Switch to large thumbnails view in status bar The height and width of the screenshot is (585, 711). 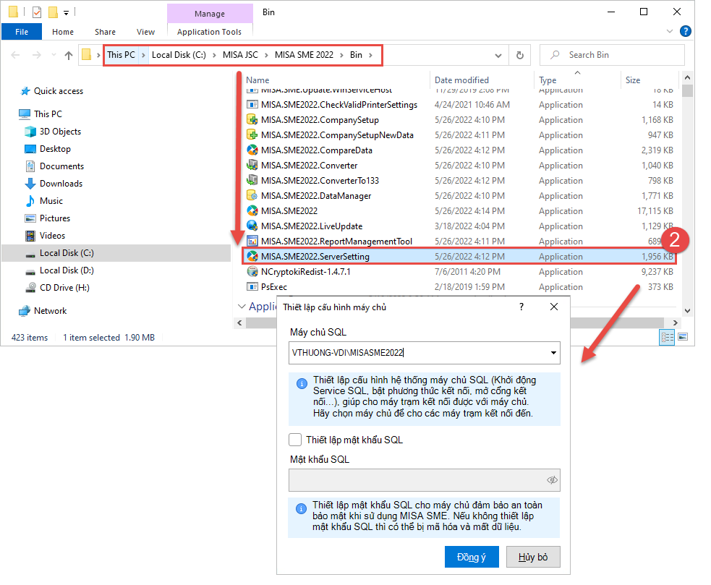point(681,337)
